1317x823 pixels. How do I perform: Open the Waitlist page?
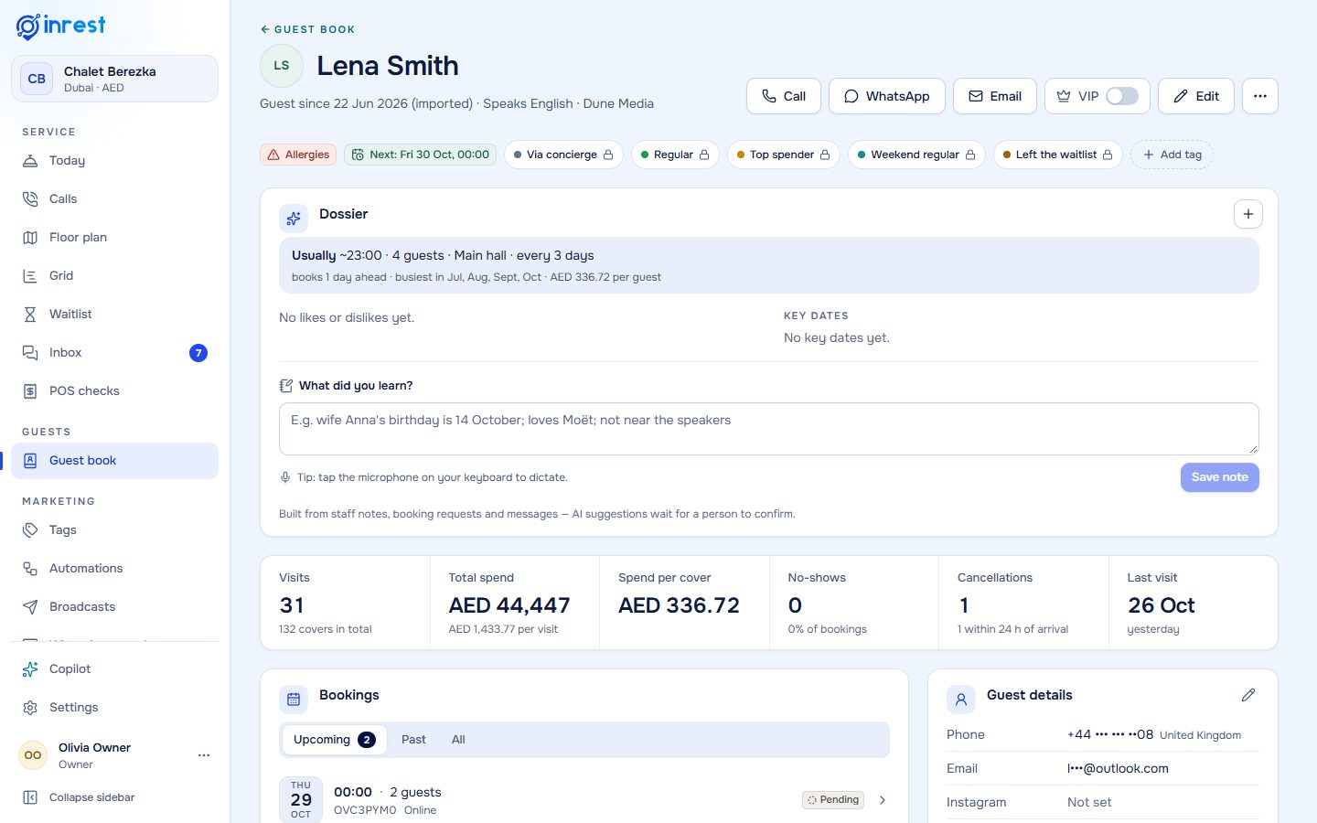tap(114, 314)
